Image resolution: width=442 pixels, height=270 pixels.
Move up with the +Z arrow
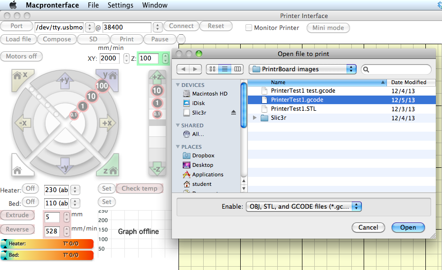tap(157, 77)
